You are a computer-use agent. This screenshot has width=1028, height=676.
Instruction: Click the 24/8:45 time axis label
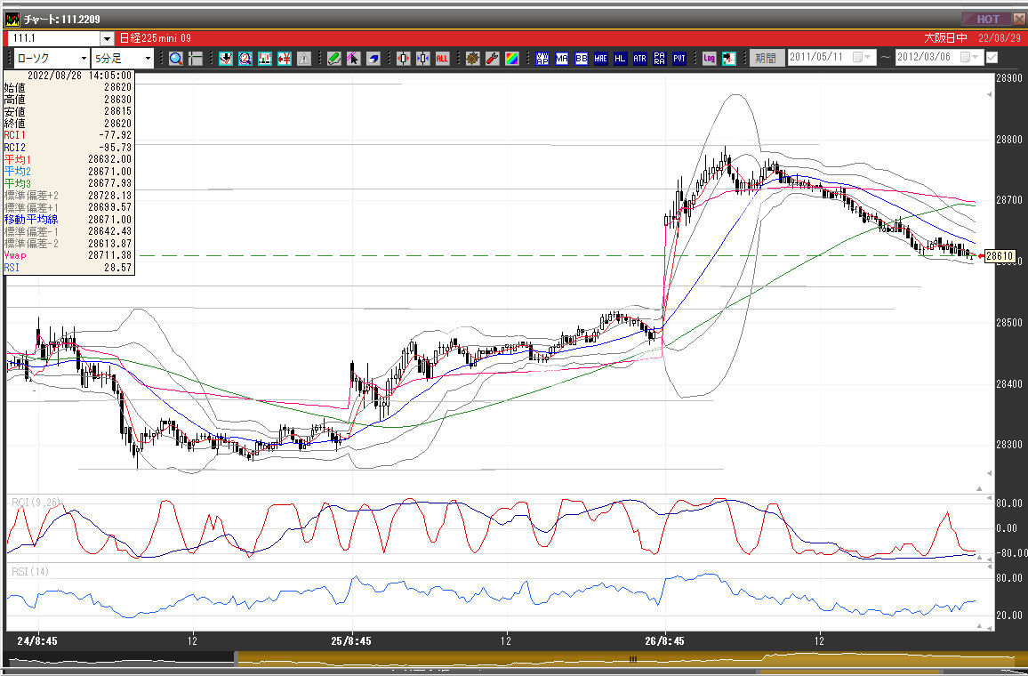(37, 640)
